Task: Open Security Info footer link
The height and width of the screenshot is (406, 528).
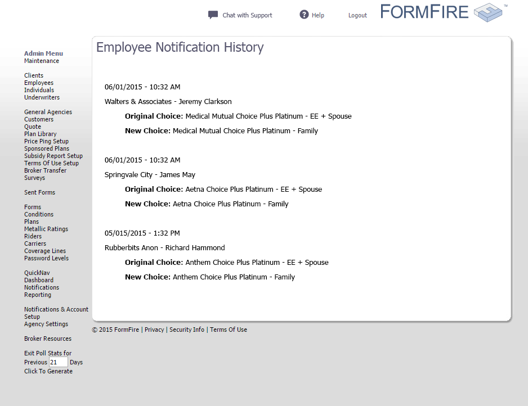Action: (x=187, y=330)
